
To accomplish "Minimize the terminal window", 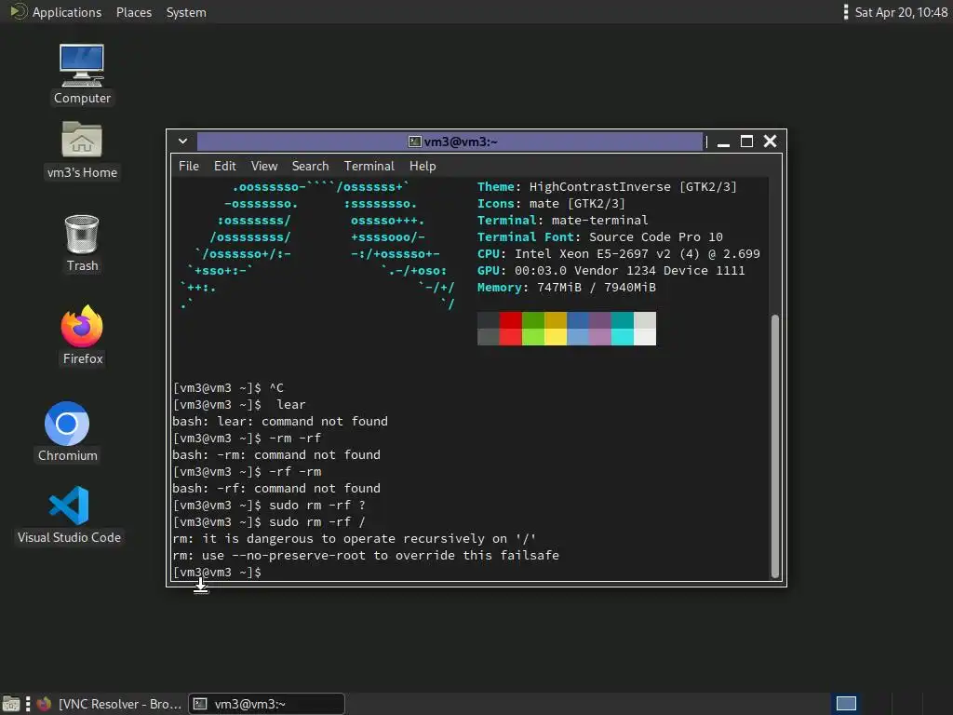I will 723,142.
